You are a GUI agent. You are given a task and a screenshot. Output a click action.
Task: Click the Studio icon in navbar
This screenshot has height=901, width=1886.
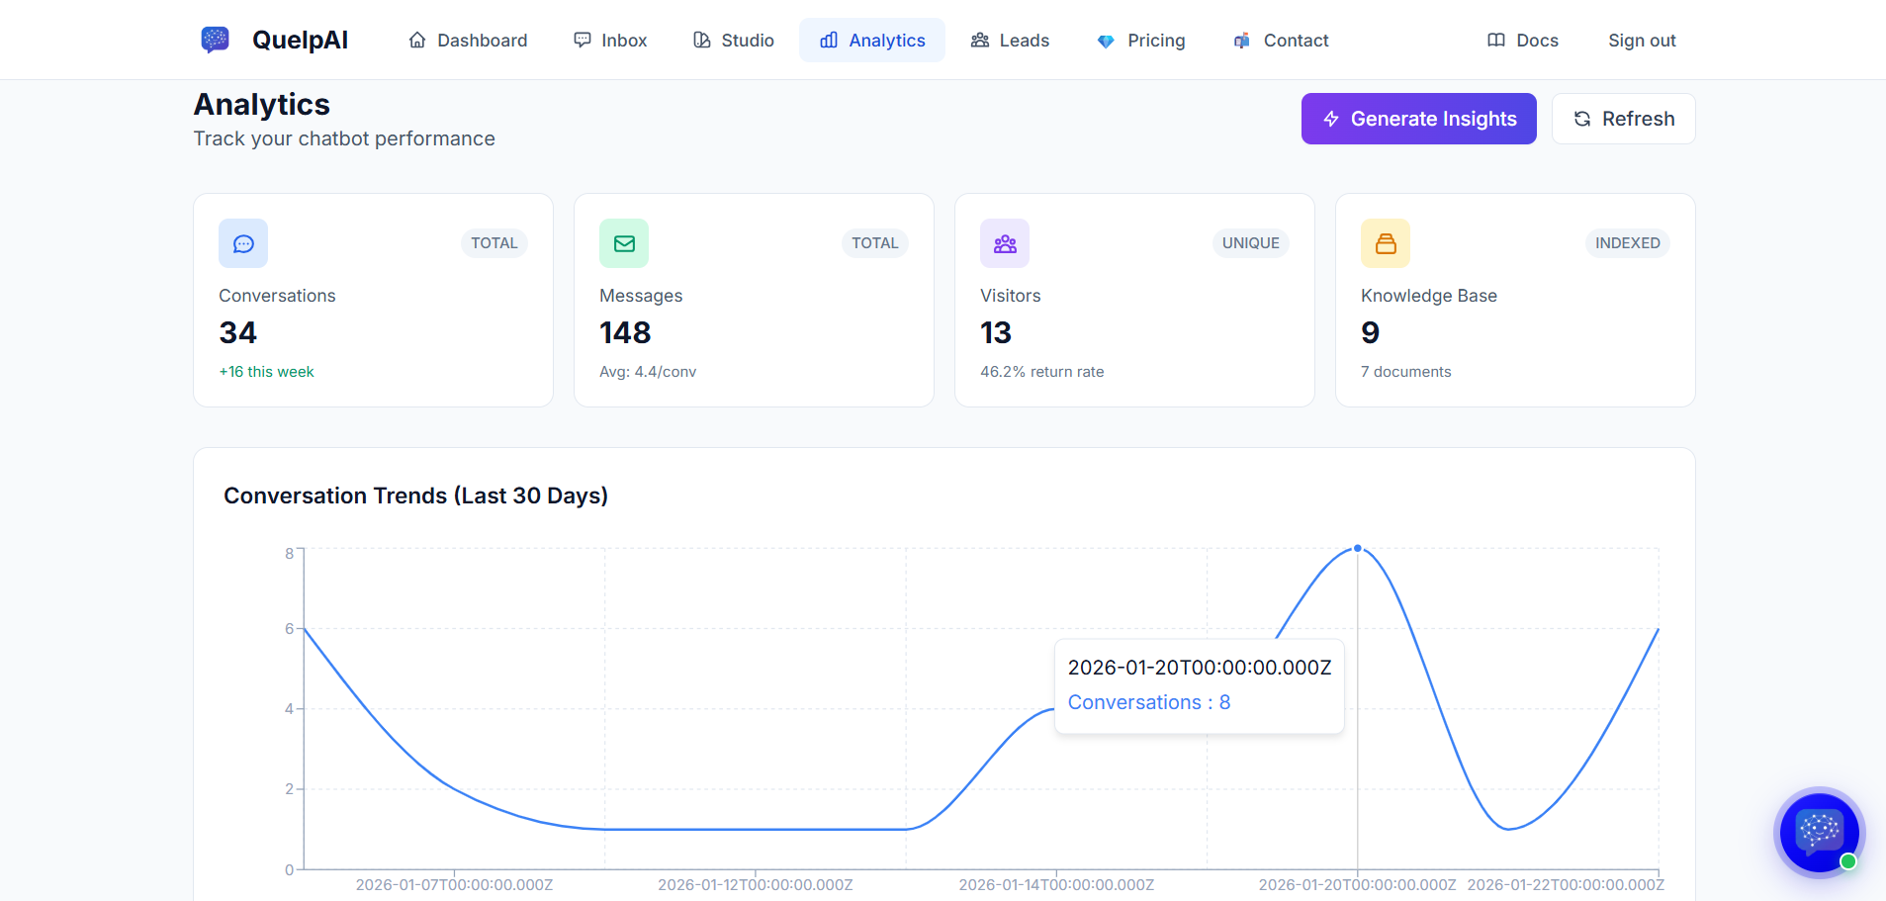(702, 41)
